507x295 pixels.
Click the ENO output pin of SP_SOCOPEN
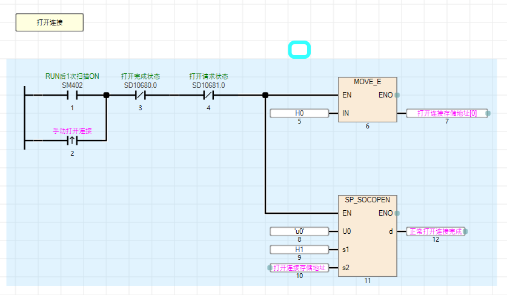click(396, 213)
